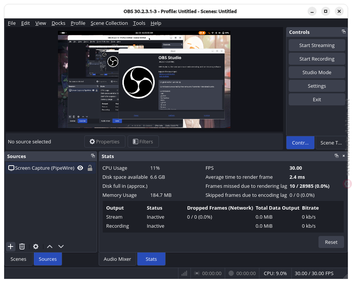Open the Docks menu
The image size is (352, 283).
58,23
